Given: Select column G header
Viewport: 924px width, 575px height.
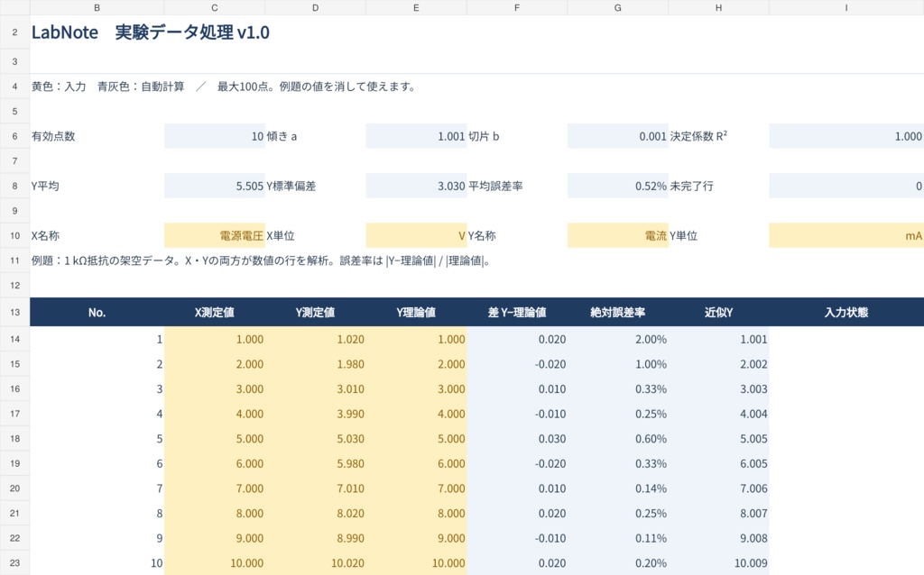Looking at the screenshot, I should 617,7.
